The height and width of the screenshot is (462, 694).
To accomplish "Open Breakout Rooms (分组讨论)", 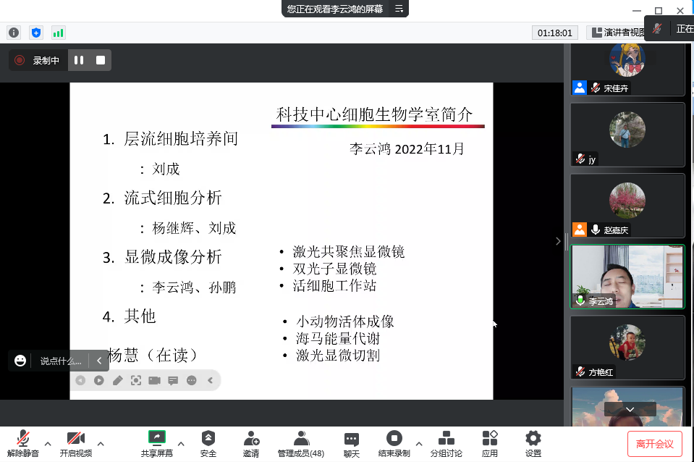I will tap(447, 443).
